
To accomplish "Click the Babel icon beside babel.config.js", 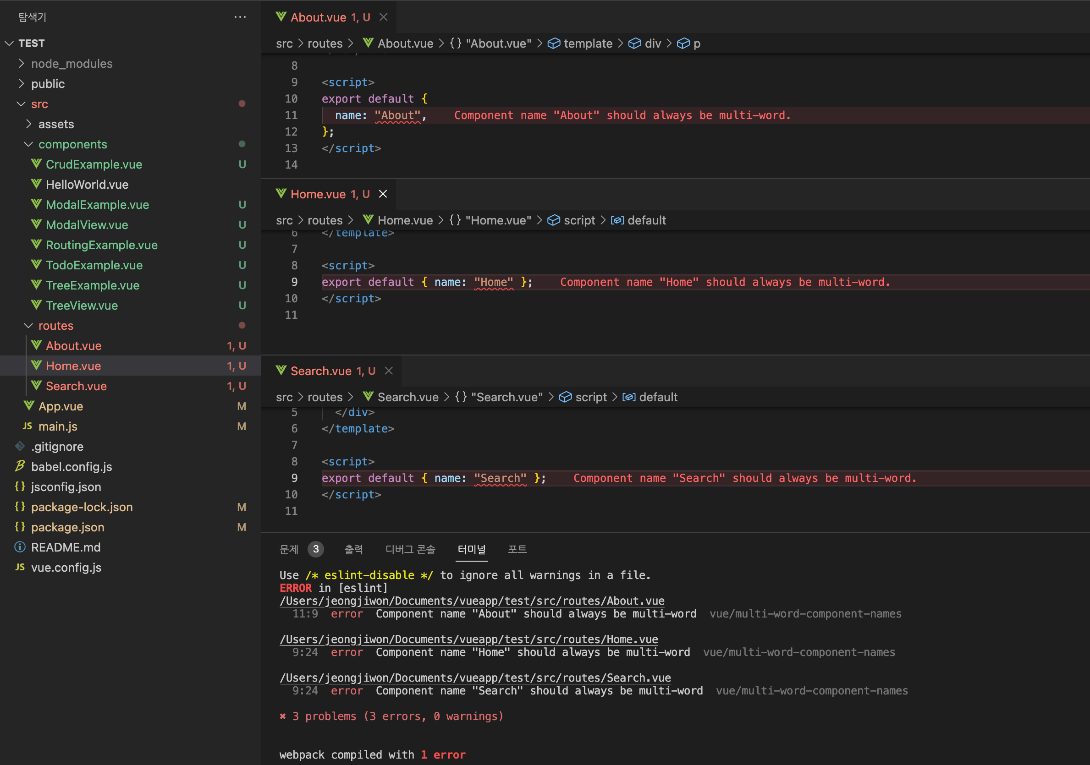I will click(19, 466).
